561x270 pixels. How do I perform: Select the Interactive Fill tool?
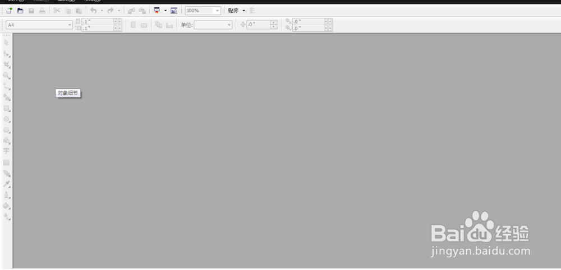point(6,216)
